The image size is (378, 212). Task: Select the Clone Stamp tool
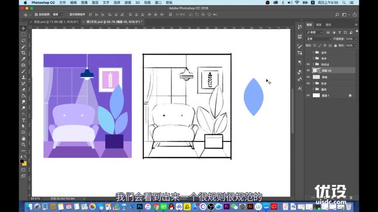click(24, 78)
